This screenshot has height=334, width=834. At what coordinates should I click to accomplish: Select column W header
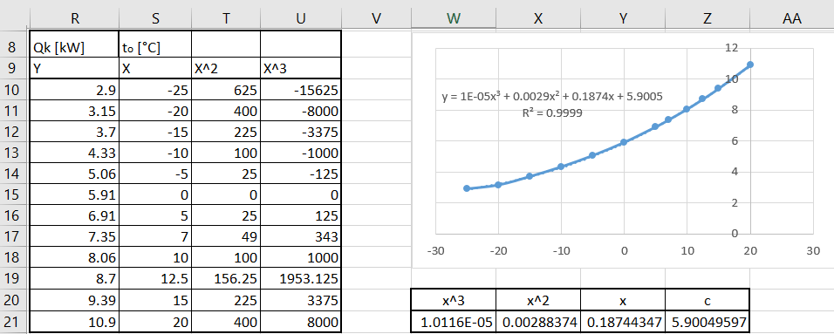pos(453,18)
